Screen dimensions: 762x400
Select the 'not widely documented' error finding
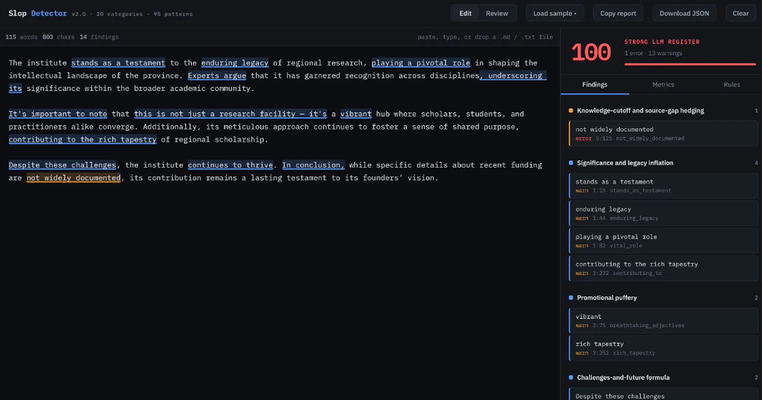(663, 133)
